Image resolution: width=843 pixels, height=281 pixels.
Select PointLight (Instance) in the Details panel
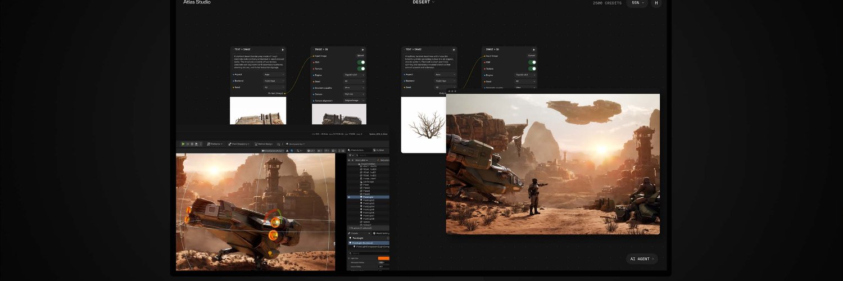(x=368, y=243)
